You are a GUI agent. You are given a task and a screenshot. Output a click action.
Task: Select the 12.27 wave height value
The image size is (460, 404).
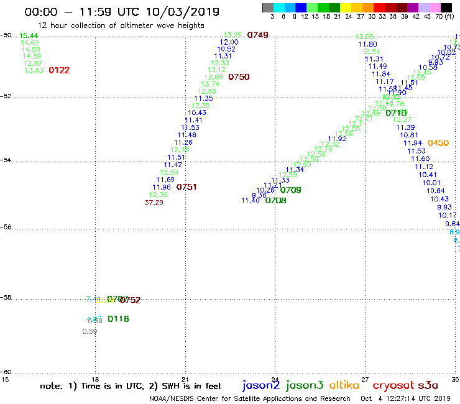tap(402, 119)
